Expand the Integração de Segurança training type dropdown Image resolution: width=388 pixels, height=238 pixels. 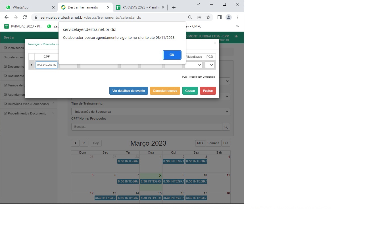point(151,112)
